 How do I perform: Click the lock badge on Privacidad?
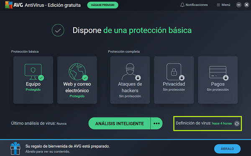(x=182, y=78)
